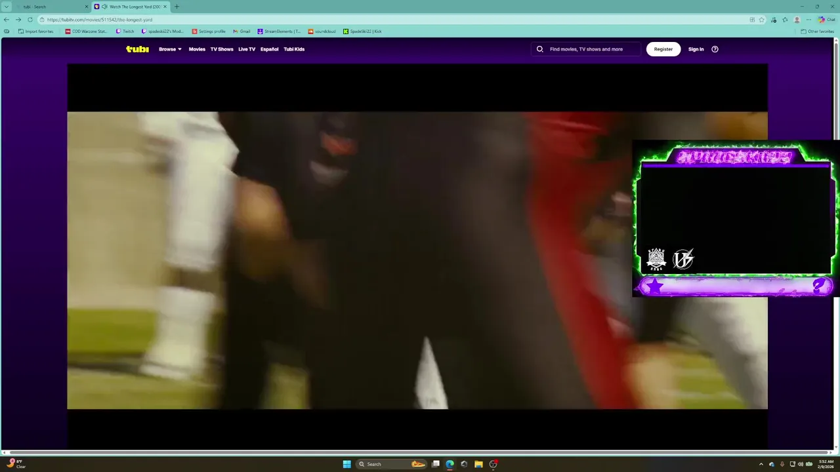Open the 'Settings profile' bookmark

coord(209,31)
